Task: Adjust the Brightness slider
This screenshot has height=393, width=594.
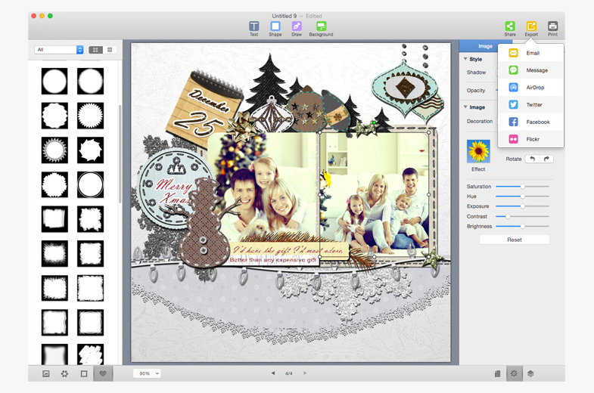Action: pos(522,226)
